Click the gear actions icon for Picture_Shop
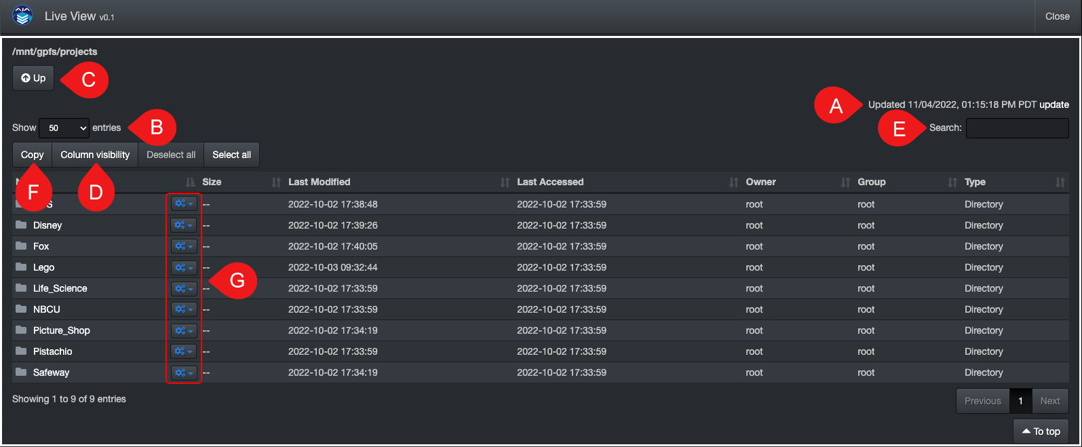 click(x=183, y=330)
